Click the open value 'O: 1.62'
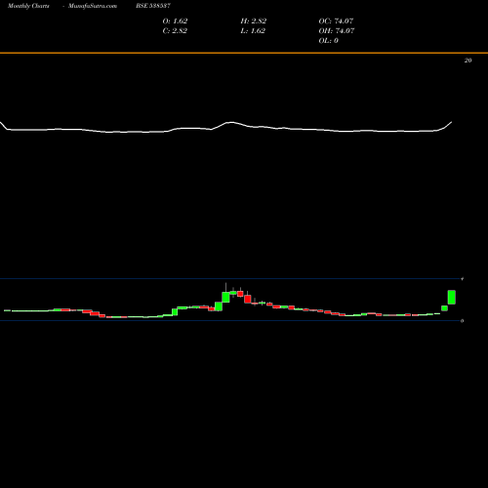The width and height of the screenshot is (488, 488). pyautogui.click(x=175, y=21)
